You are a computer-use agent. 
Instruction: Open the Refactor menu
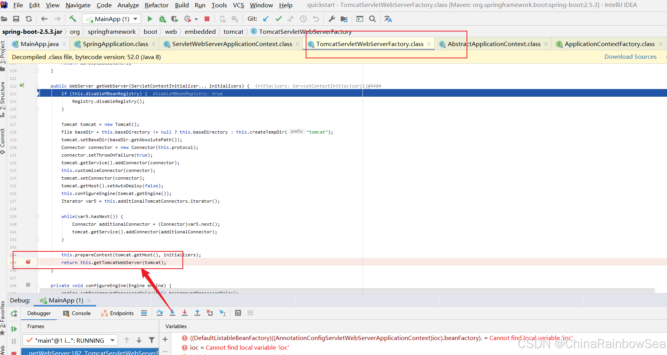156,5
